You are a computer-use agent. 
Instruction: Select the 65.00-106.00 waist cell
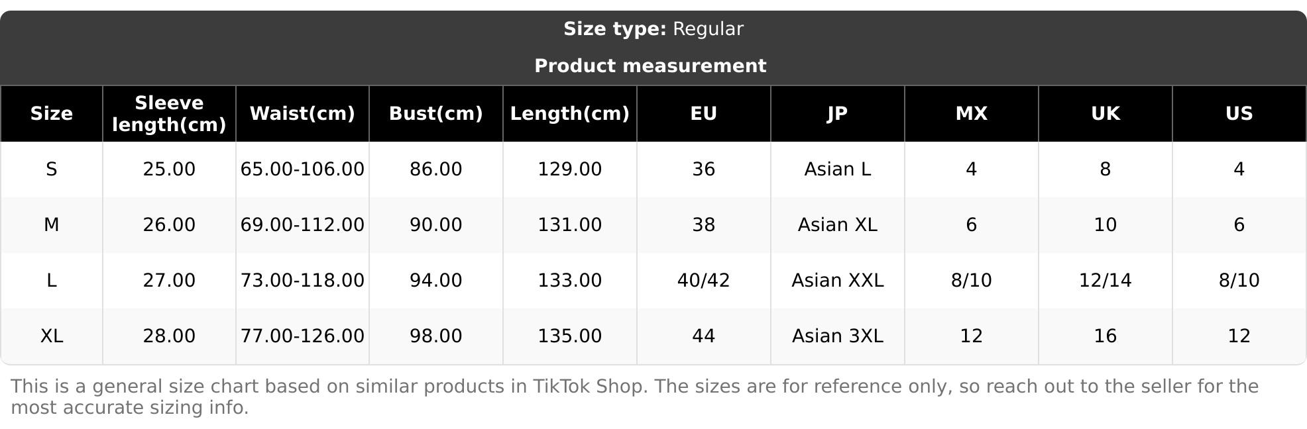pos(302,169)
